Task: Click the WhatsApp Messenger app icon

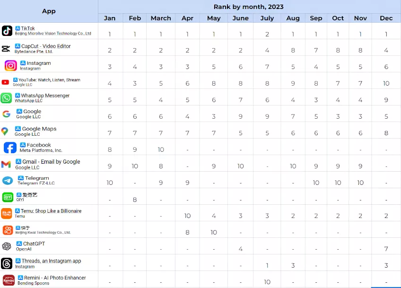Action: coord(6,98)
